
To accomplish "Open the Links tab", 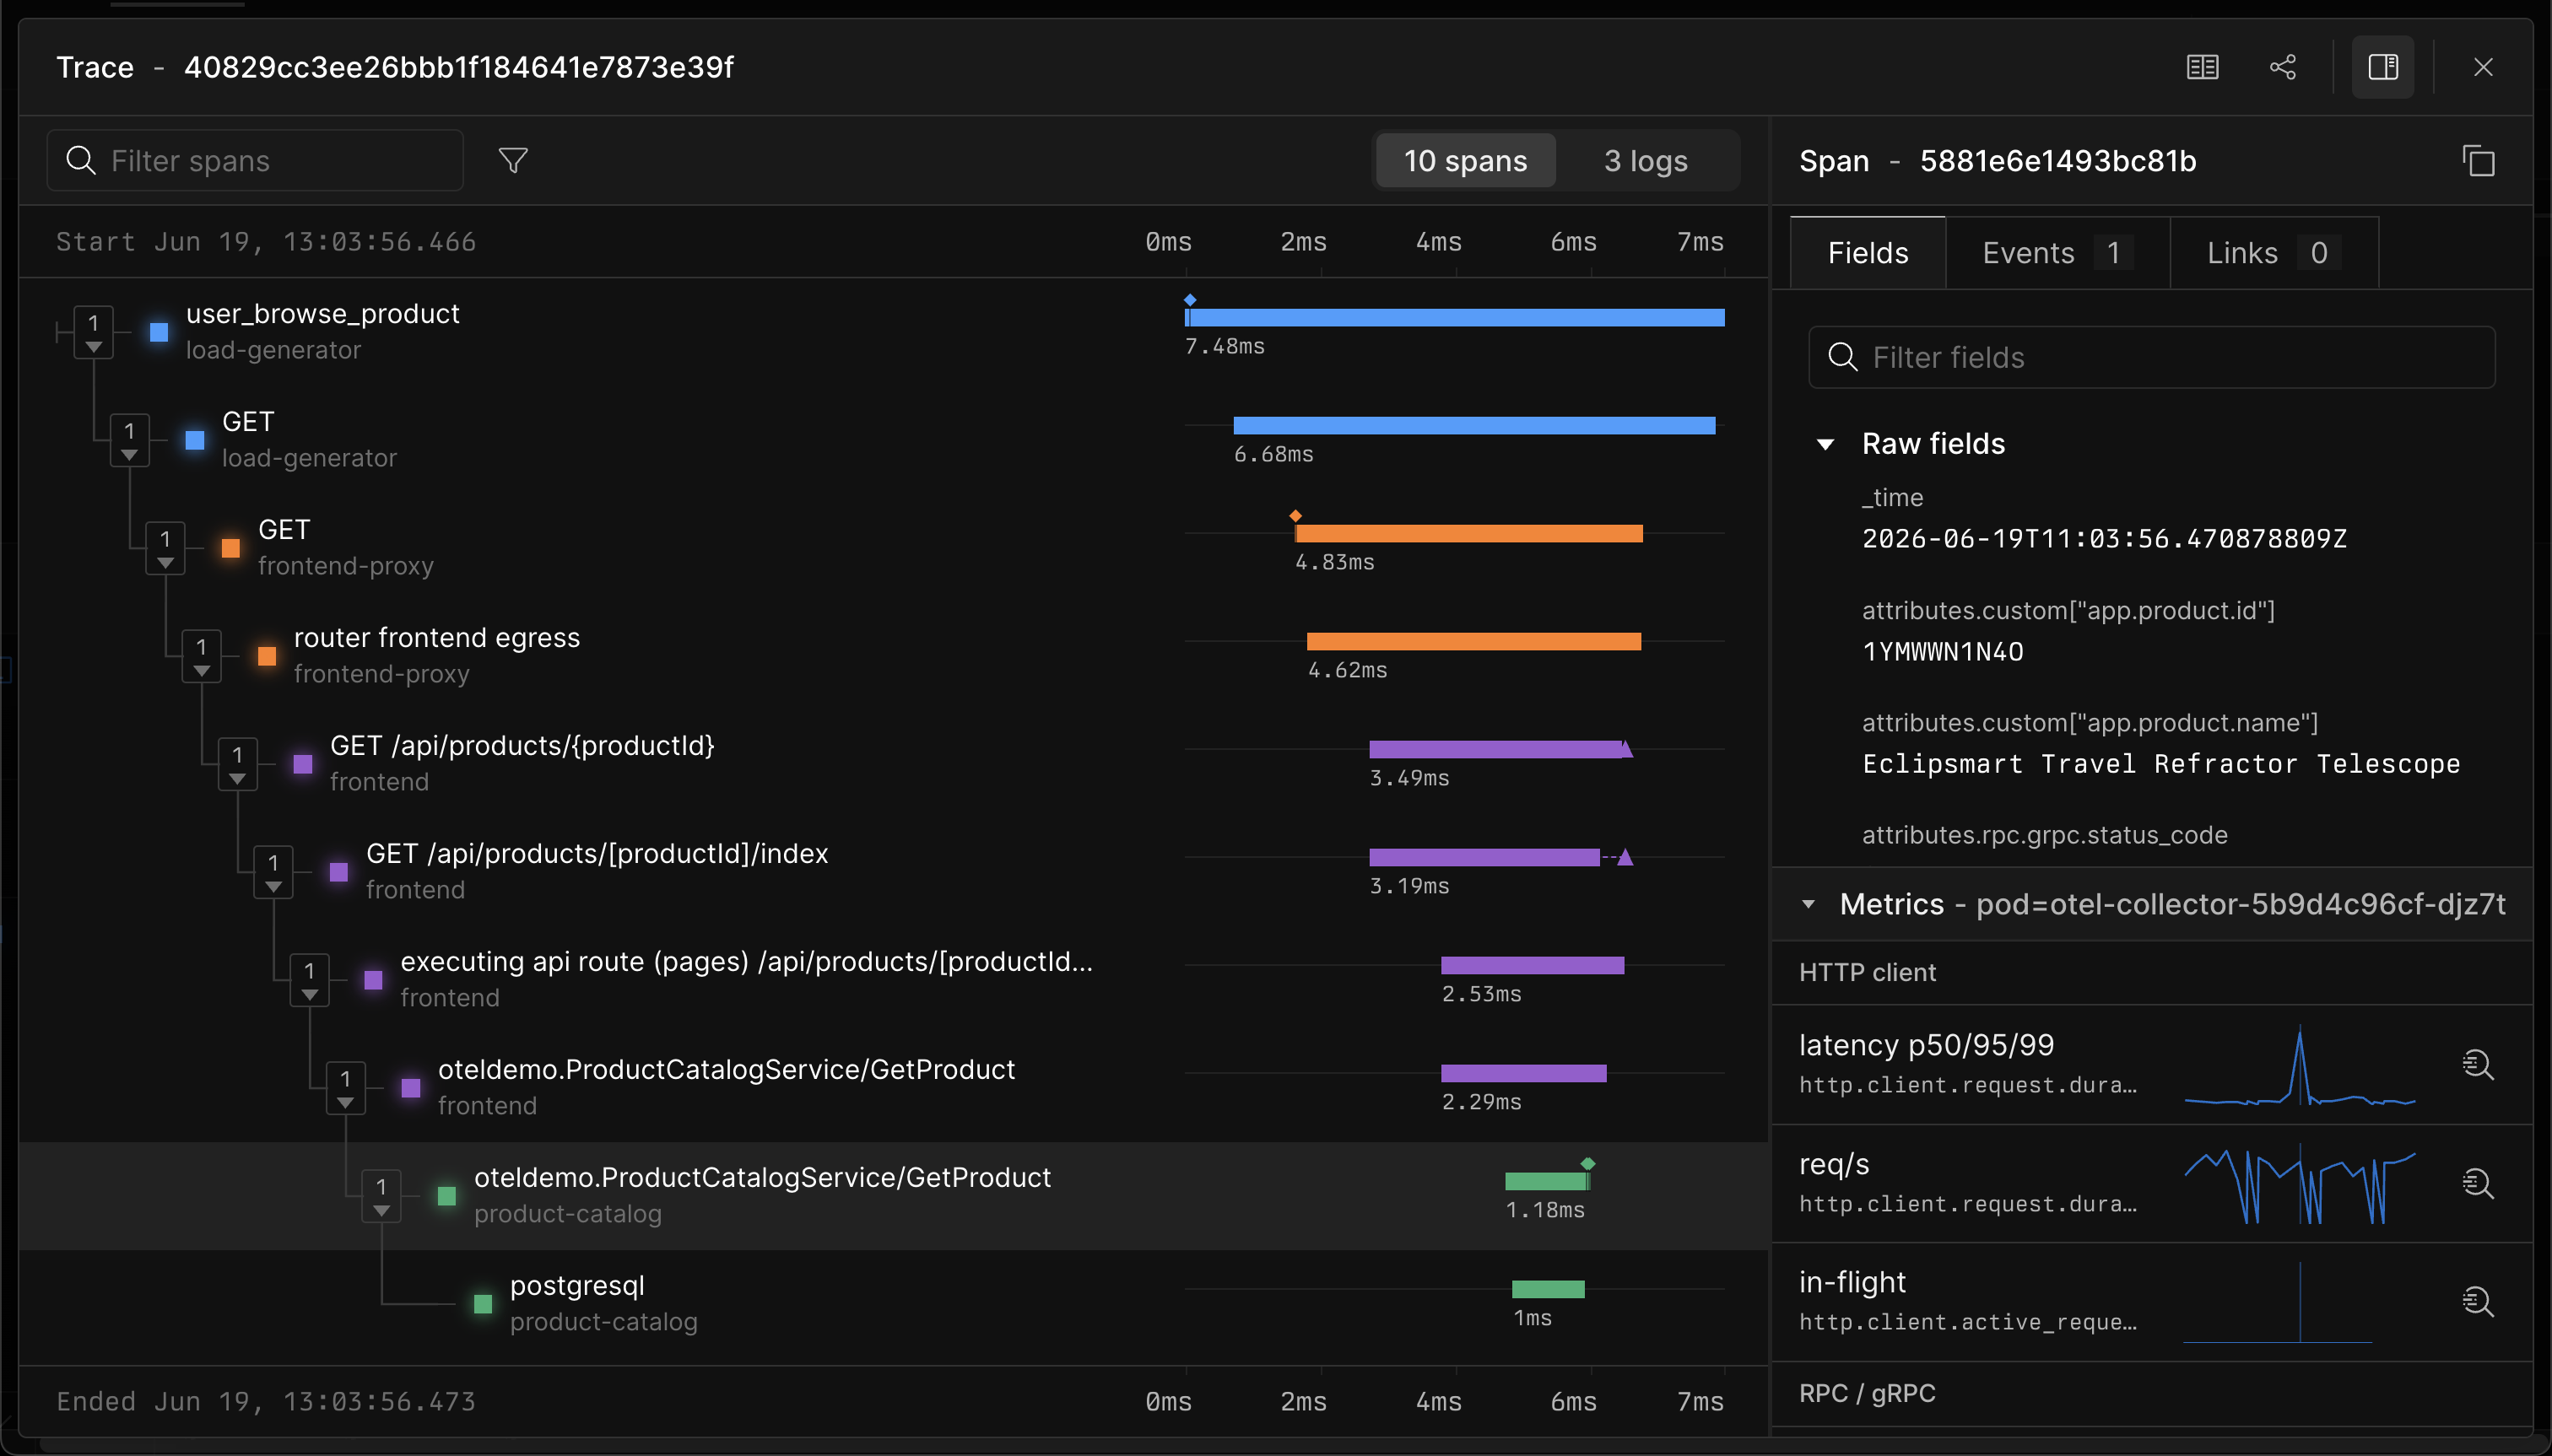I will coord(2274,253).
